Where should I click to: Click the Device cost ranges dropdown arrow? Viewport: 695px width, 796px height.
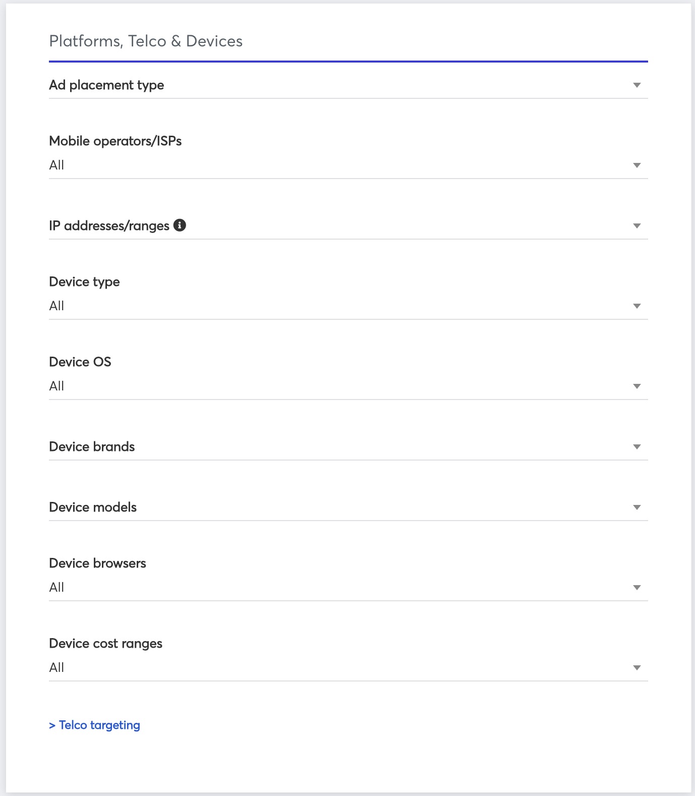pyautogui.click(x=636, y=668)
